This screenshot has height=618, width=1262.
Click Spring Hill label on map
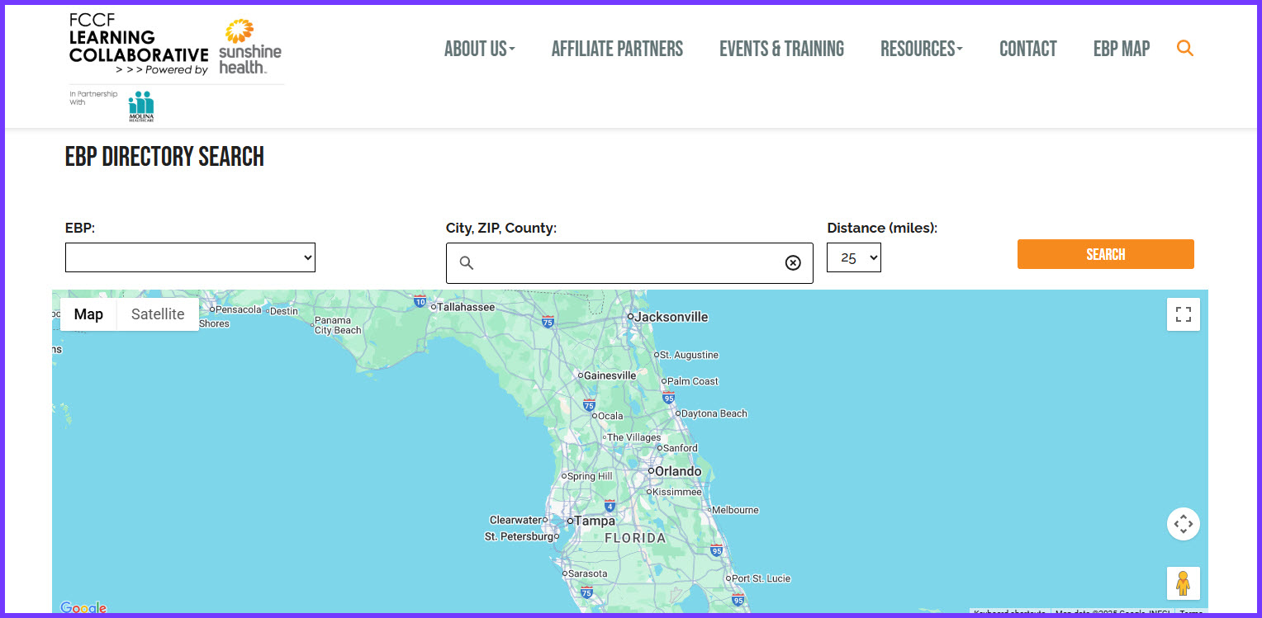(590, 476)
